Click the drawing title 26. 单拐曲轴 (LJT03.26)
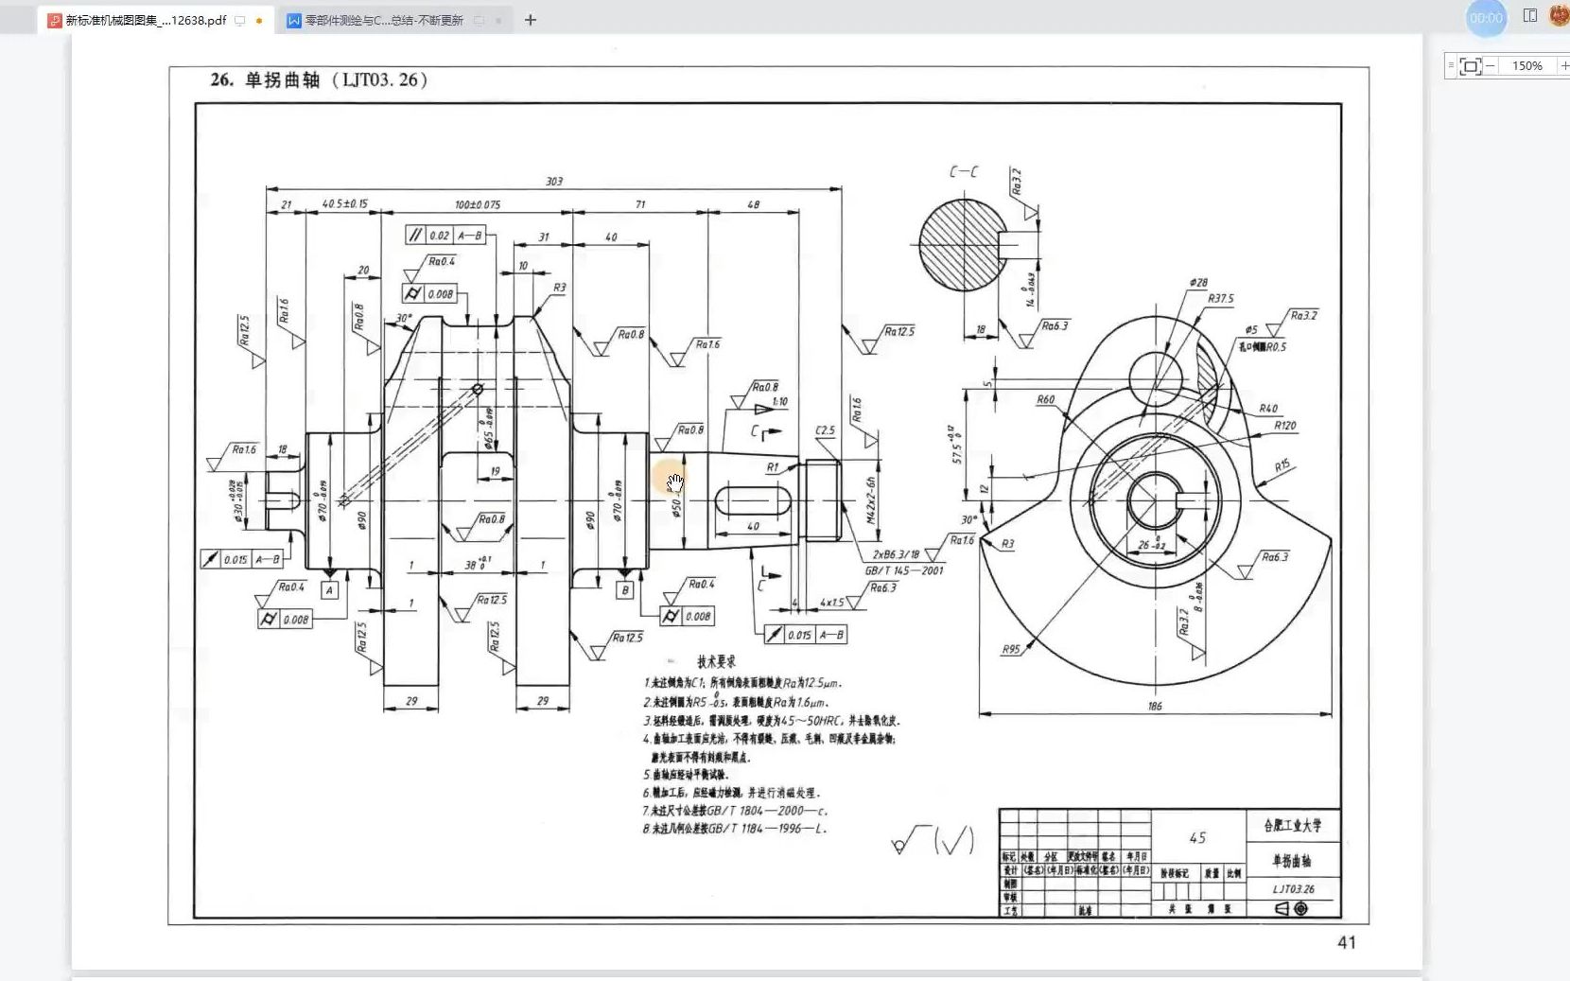 (x=319, y=80)
